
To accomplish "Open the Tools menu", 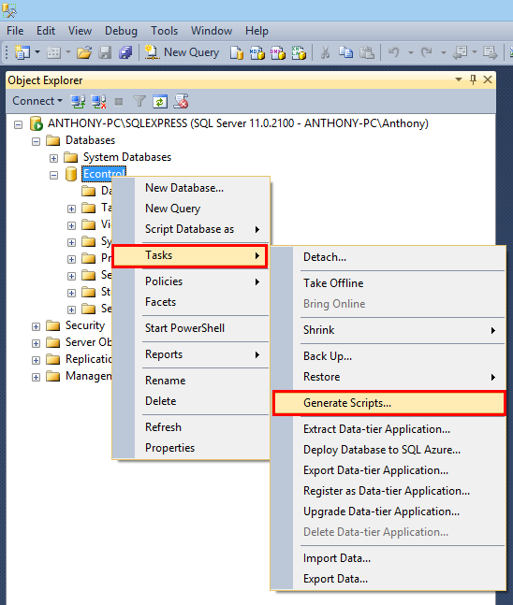I will click(x=164, y=31).
